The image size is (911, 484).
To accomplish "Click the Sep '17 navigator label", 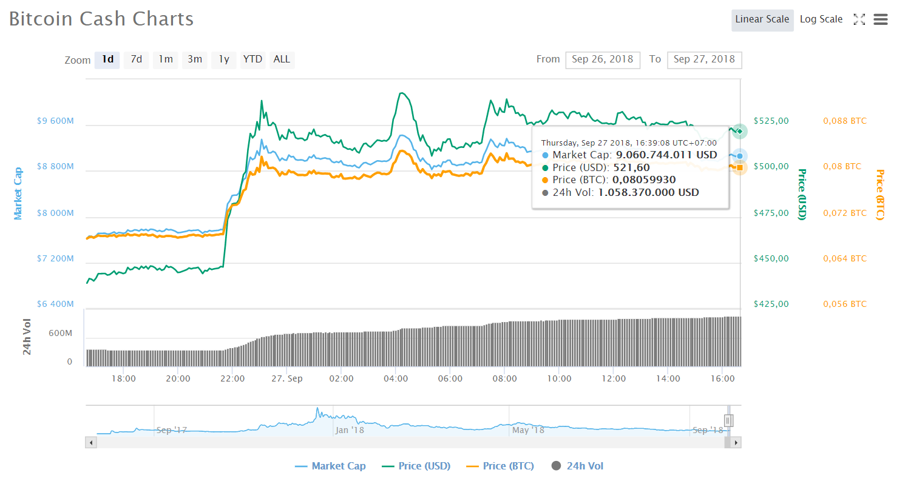I will (x=172, y=430).
